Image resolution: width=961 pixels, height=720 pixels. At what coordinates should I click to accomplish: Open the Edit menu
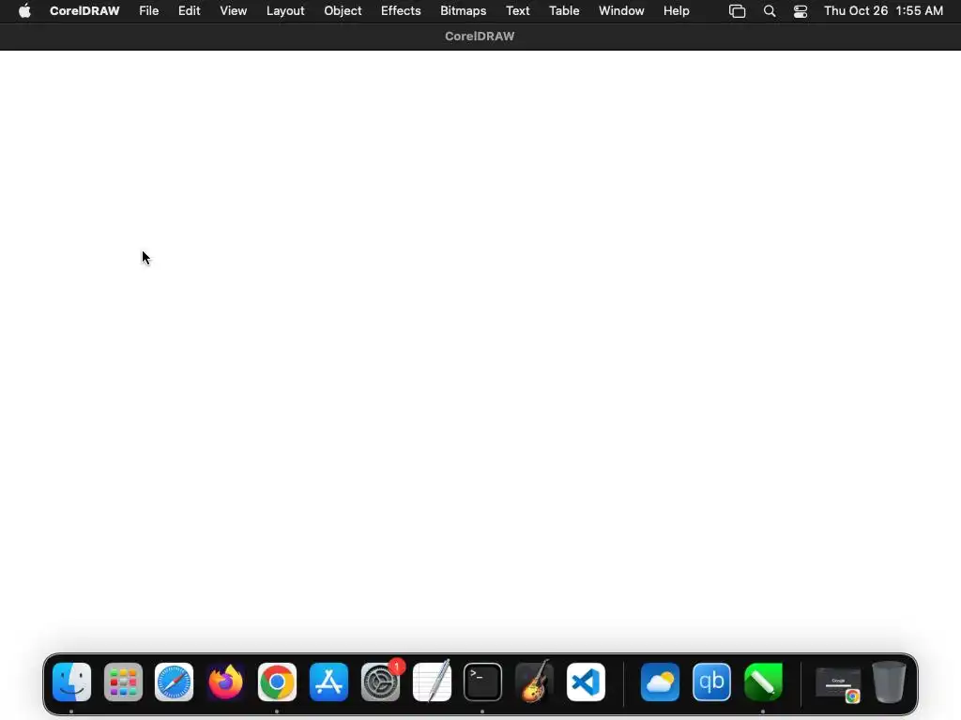pyautogui.click(x=189, y=11)
